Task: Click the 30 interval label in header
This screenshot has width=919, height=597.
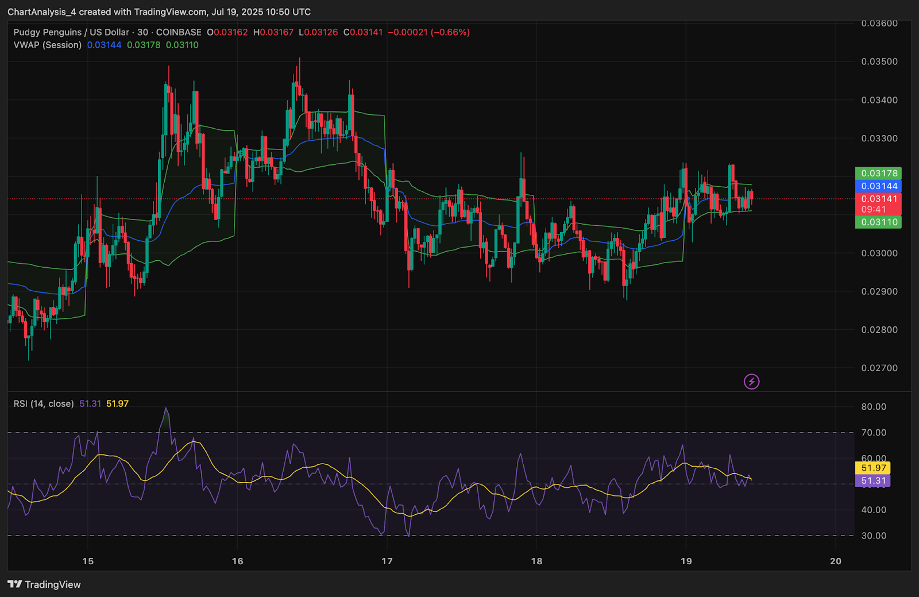Action: click(x=142, y=32)
